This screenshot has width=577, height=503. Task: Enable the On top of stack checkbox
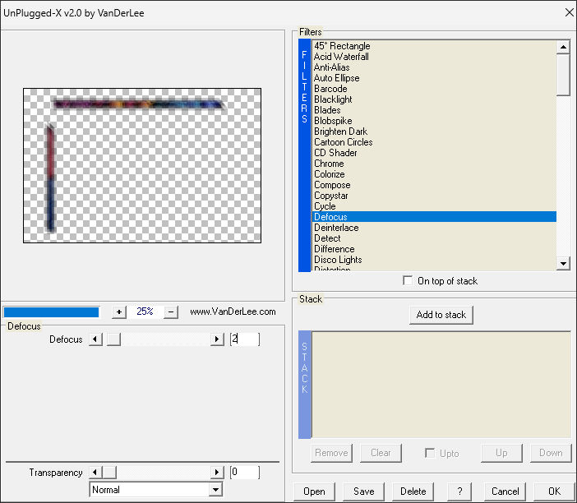click(409, 281)
